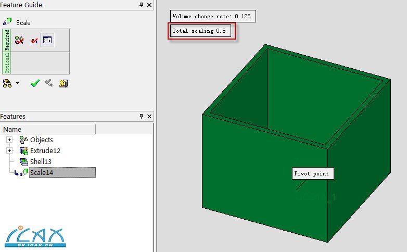Click the grey apply-and-repeat checkmark icon
This screenshot has height=252, width=407.
click(x=49, y=83)
